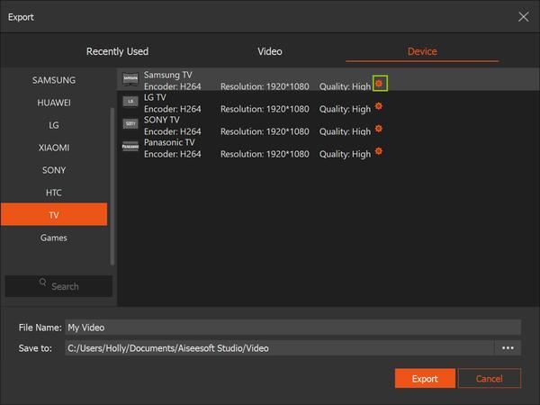Click the Cancel button
Screen dimensions: 540x405
tap(489, 378)
